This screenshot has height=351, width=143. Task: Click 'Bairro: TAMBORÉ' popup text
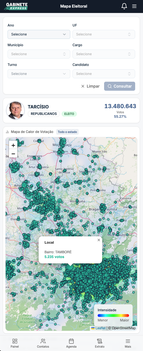(58, 252)
